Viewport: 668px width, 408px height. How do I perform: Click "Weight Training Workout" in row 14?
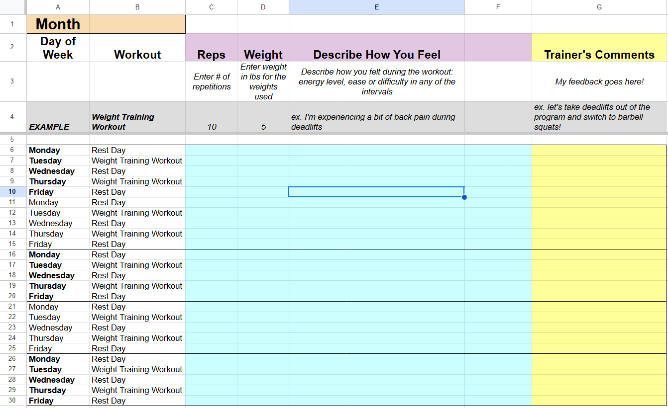tap(137, 234)
